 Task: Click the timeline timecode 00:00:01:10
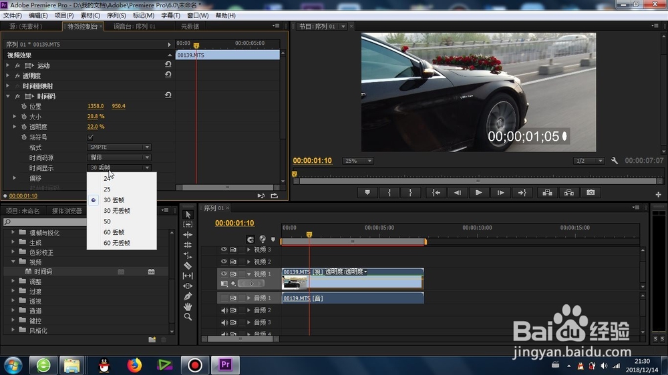[x=234, y=223]
